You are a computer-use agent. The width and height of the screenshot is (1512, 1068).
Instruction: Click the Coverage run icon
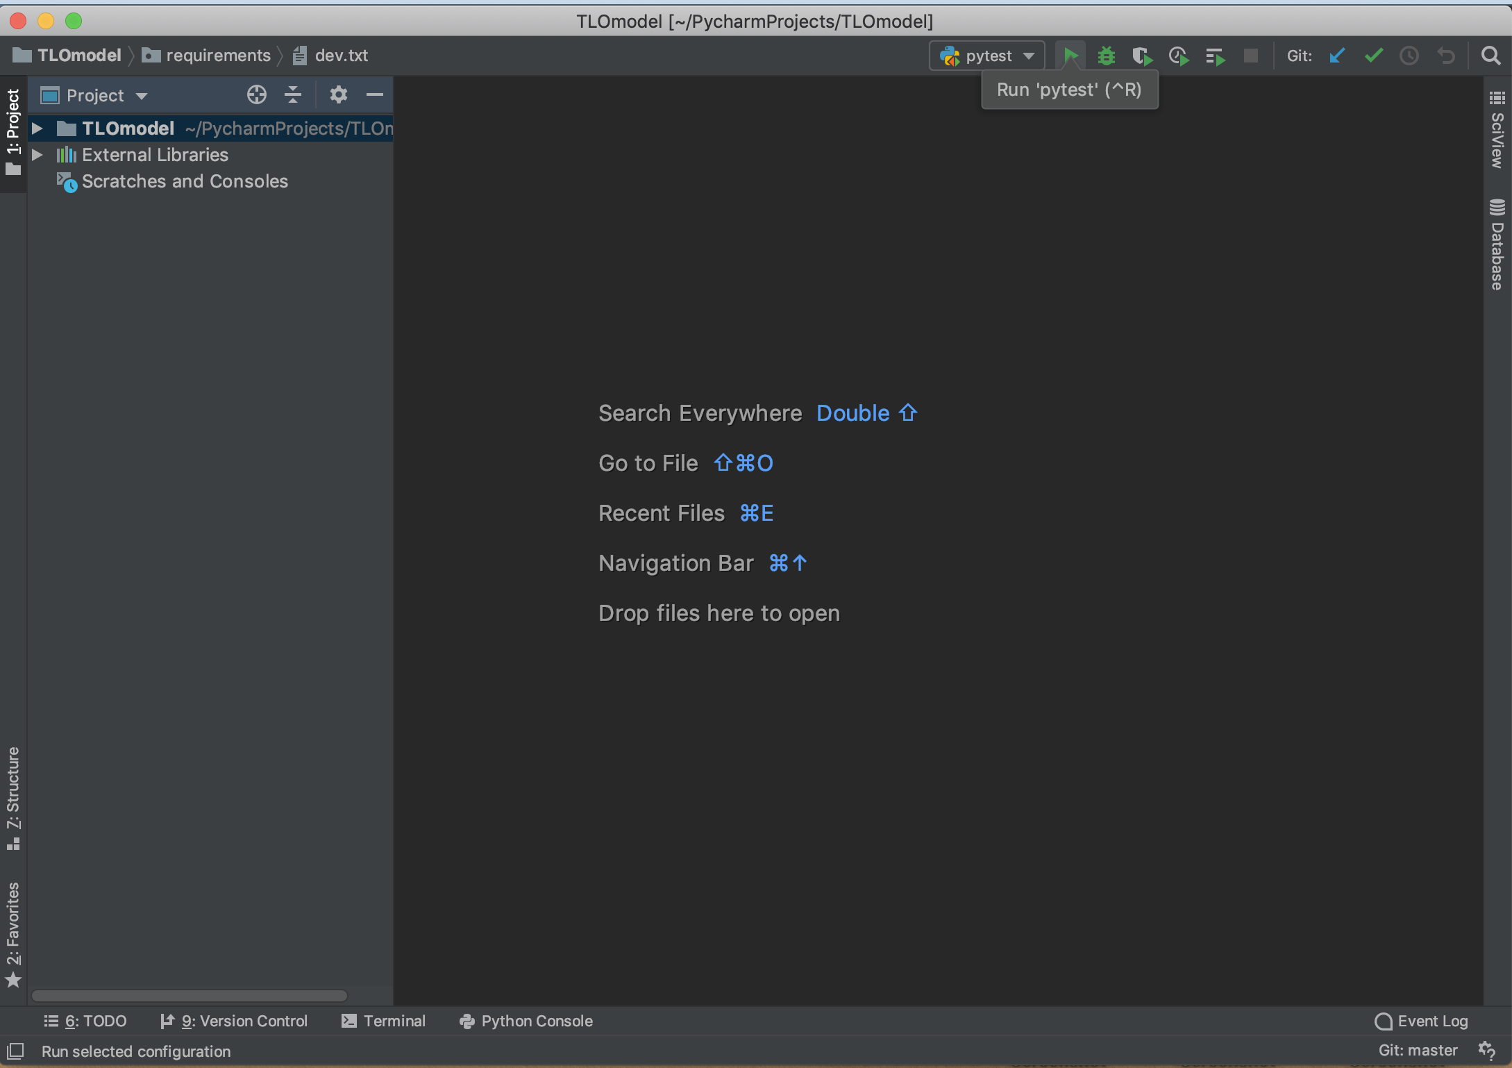[1143, 54]
